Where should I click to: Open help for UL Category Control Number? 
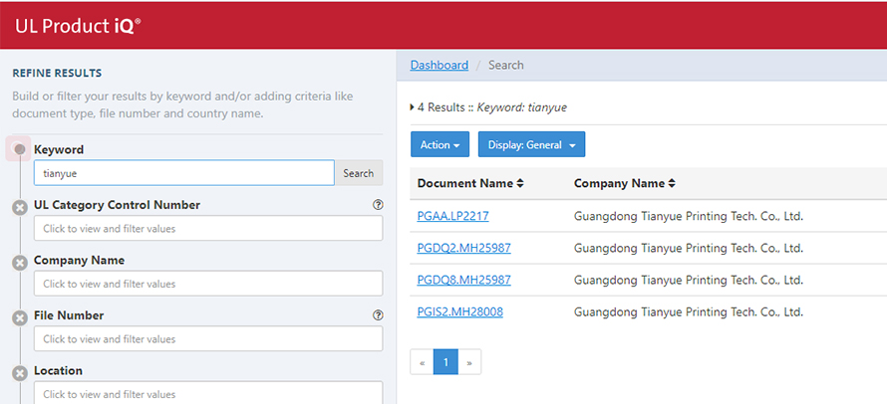pos(378,205)
